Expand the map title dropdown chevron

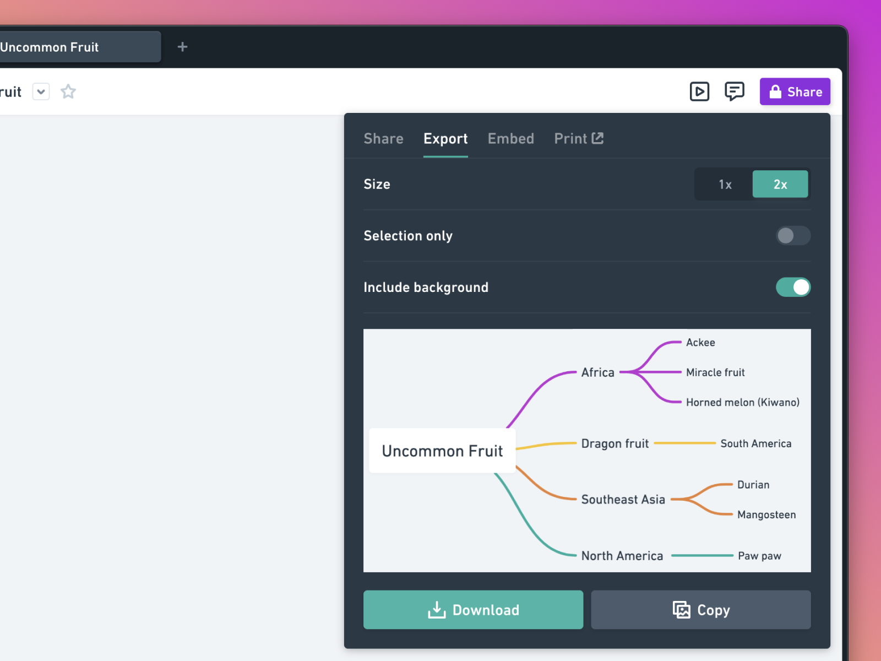[41, 91]
